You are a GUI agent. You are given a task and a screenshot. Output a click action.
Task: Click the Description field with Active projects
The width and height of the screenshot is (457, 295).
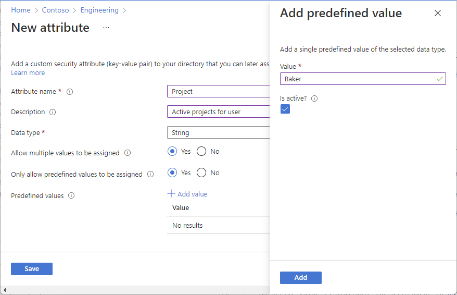point(218,112)
